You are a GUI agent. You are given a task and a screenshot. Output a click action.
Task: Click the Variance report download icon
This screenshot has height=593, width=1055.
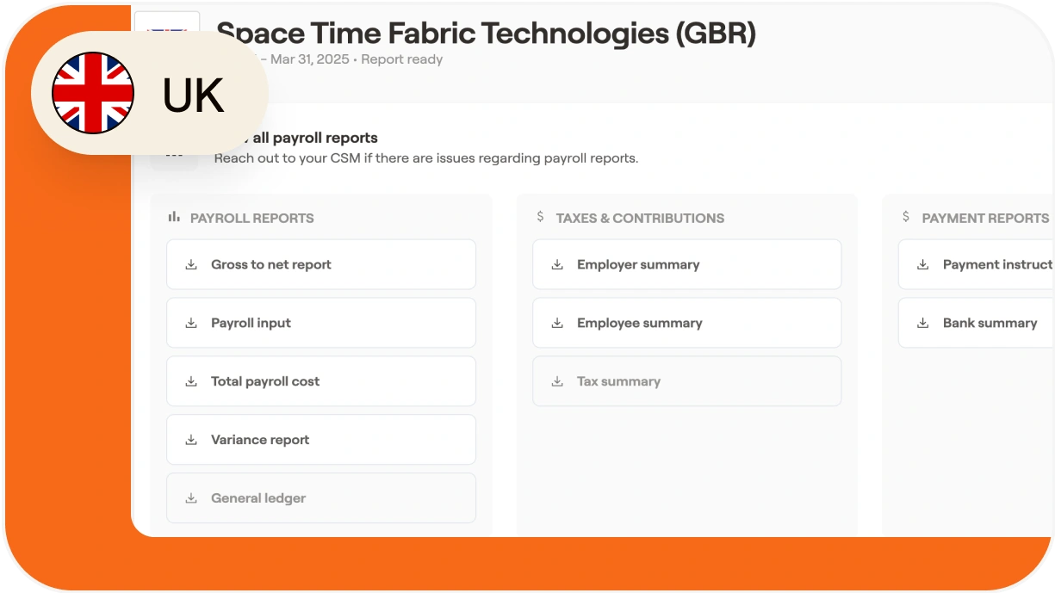click(x=191, y=440)
